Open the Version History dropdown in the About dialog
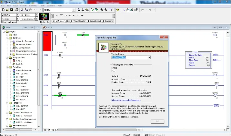231x136 pixels. [x=149, y=57]
